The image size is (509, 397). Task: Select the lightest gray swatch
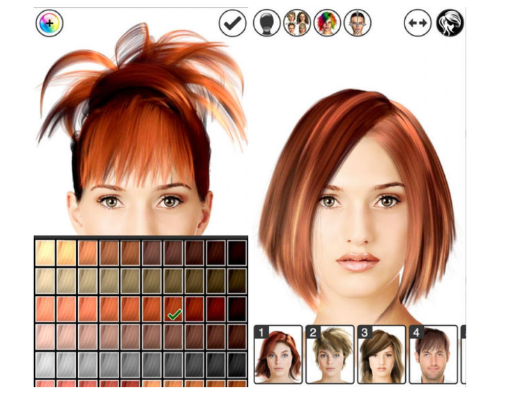[45, 365]
